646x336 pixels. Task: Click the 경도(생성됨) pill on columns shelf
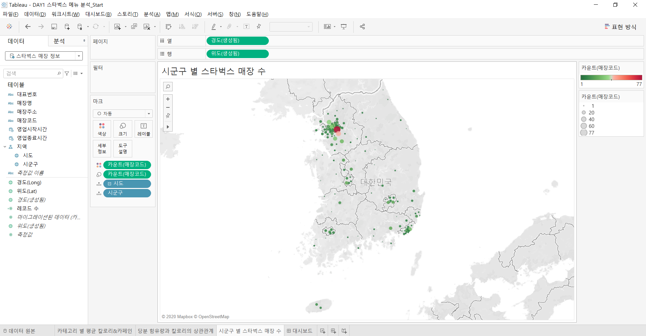(x=238, y=41)
